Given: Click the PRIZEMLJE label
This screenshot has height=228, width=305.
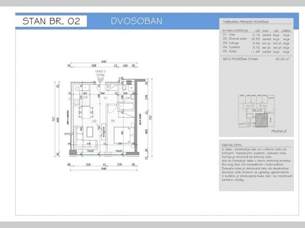Looking at the screenshot, I should [x=279, y=131].
